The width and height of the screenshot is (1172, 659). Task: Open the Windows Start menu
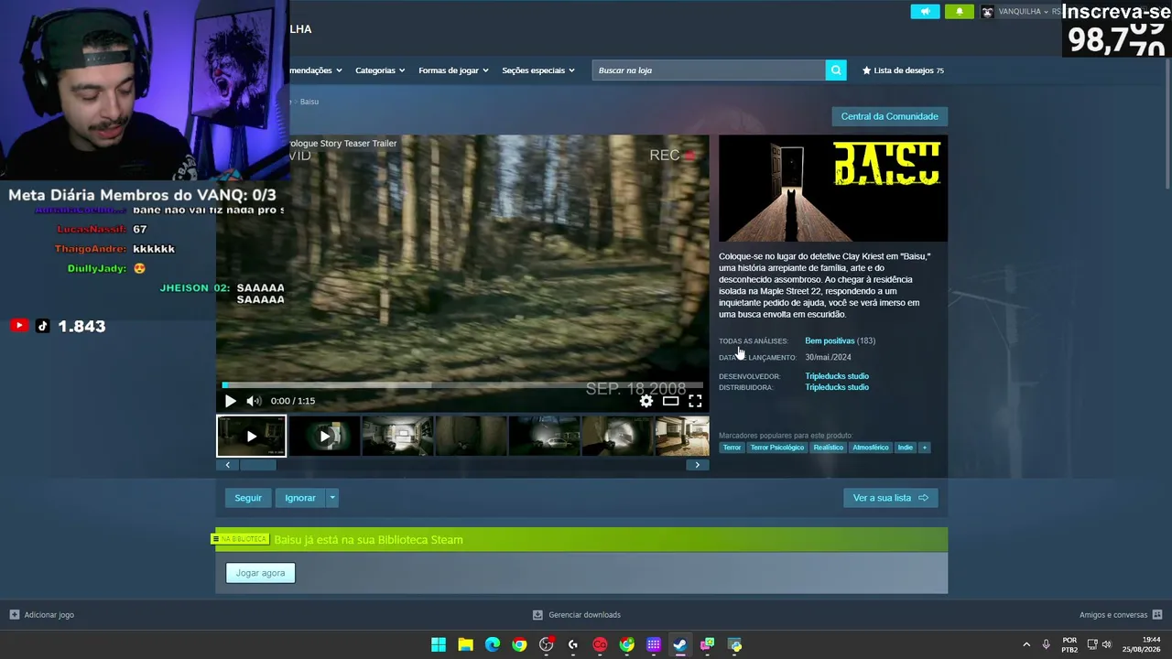coord(439,644)
